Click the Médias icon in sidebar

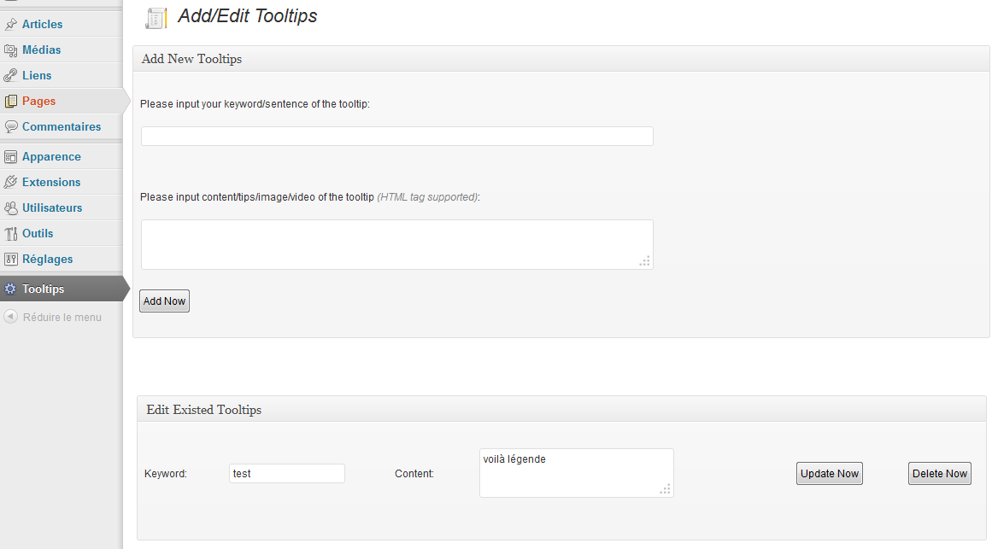pos(11,50)
